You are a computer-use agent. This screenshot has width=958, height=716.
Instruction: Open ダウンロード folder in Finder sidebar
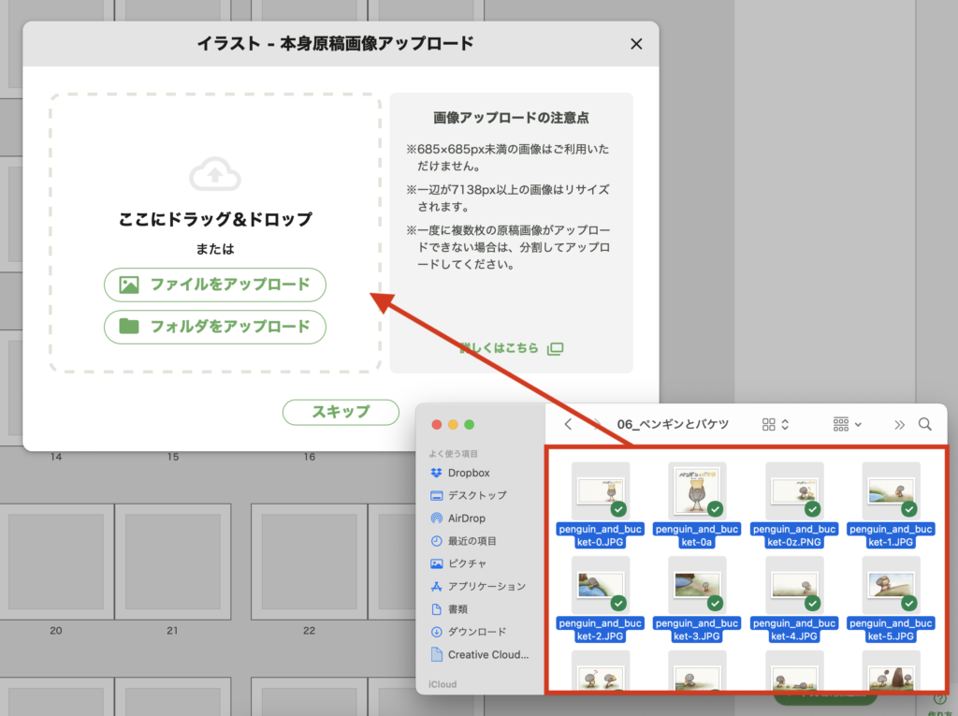(x=476, y=632)
